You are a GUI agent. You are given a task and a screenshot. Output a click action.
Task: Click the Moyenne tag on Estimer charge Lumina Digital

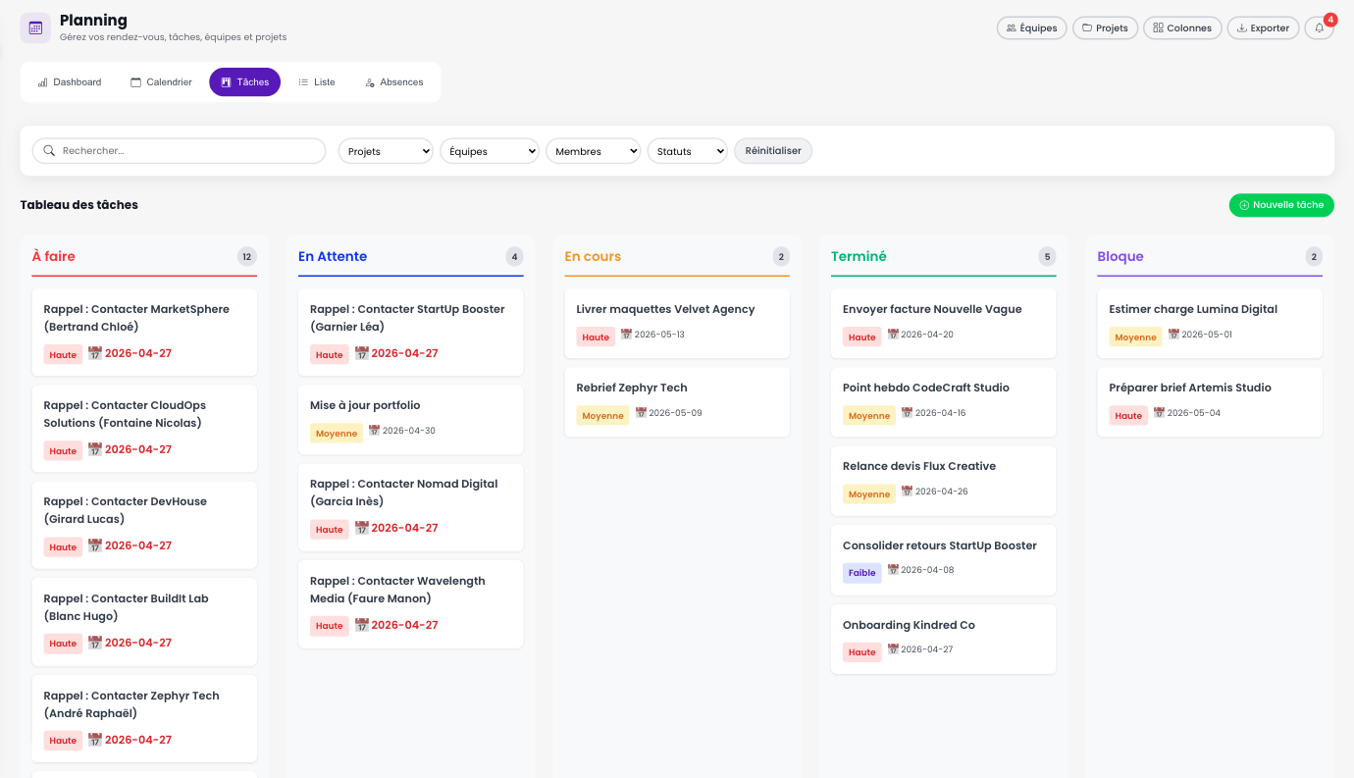(x=1135, y=337)
